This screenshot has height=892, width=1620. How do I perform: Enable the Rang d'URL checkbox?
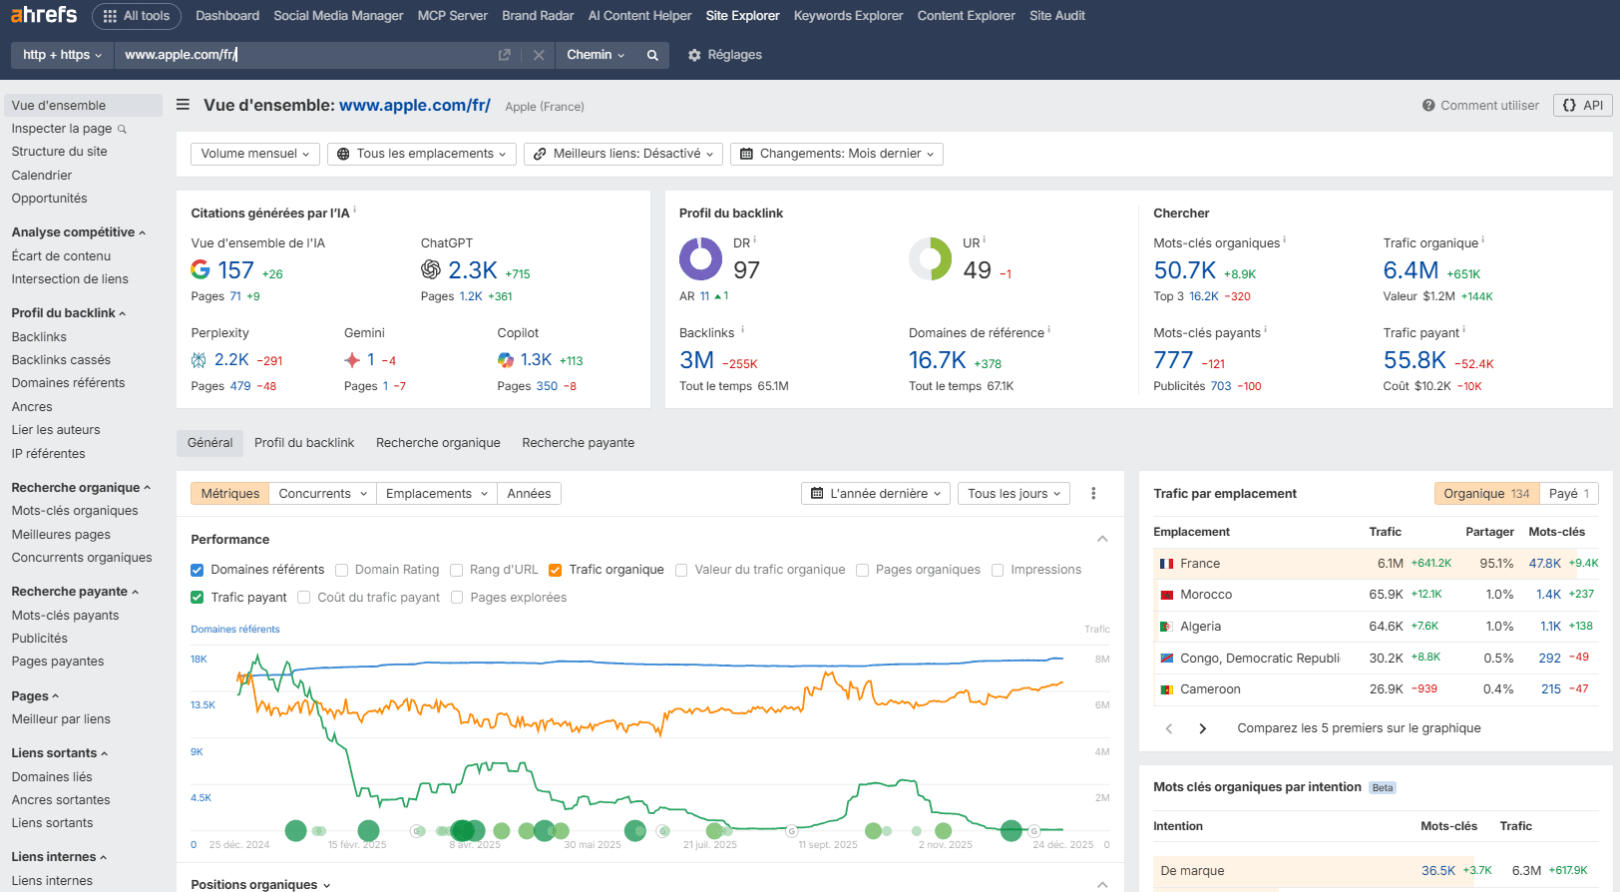[x=456, y=570]
